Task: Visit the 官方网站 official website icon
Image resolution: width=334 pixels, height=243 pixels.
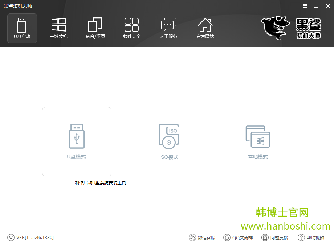Action: pos(205,28)
